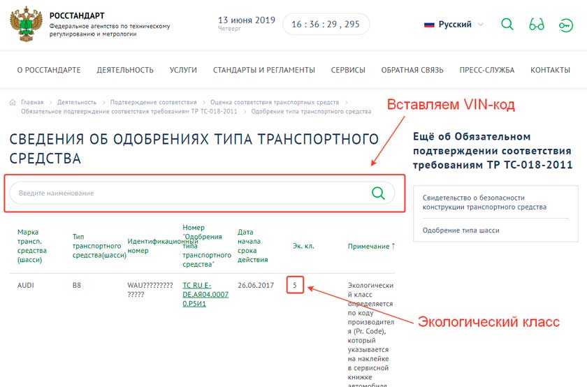Screen dimensions: 587x387
Task: Open the Контакты page
Action: coord(550,70)
